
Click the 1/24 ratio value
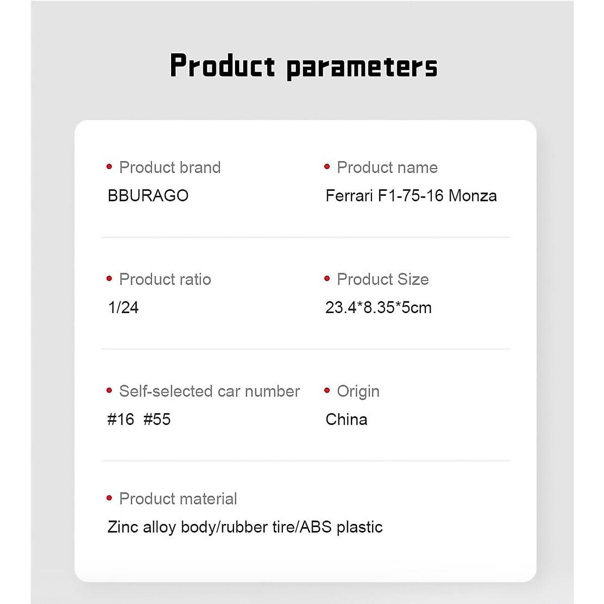click(123, 307)
